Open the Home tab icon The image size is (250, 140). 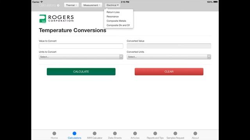pyautogui.click(x=54, y=133)
